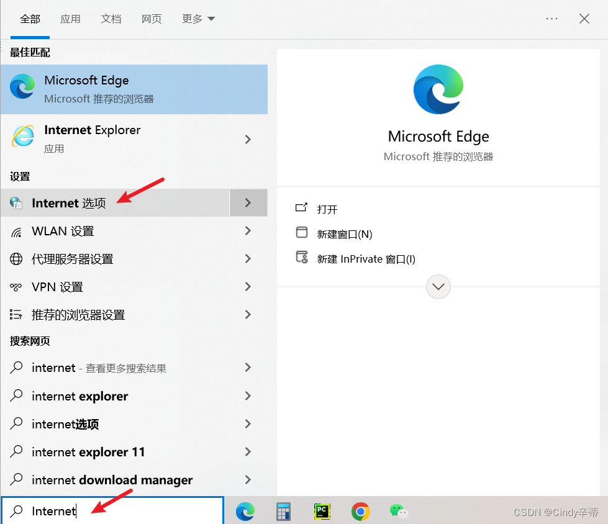Click the 打开 open icon

pos(301,208)
